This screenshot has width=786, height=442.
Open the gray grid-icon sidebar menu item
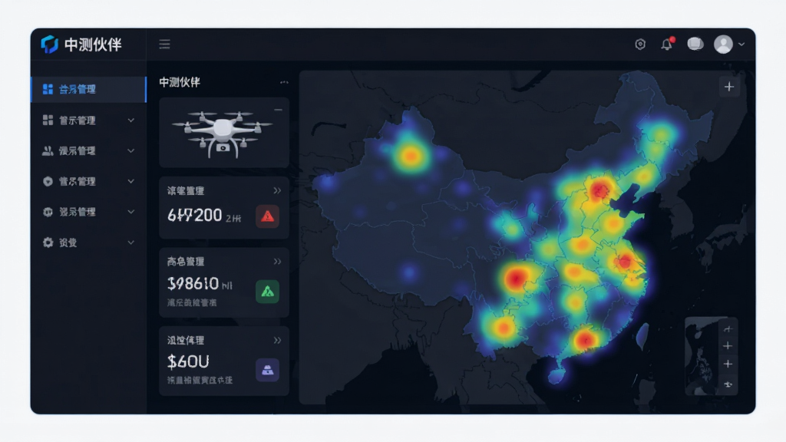tap(89, 120)
